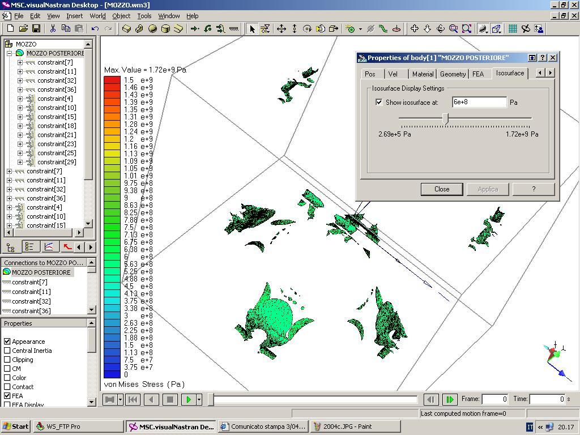Viewport: 580px width, 435px height.
Task: Expand the constraint[29] tree node
Action: pos(20,162)
